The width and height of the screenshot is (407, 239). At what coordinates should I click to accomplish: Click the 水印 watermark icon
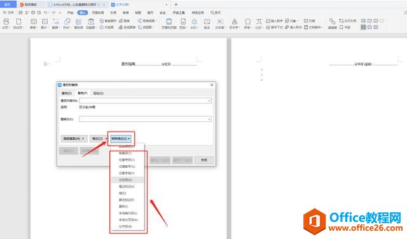194,22
